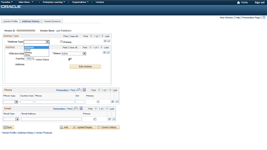Open the Country lookup magnifier
This screenshot has height=150, width=267.
point(33,59)
